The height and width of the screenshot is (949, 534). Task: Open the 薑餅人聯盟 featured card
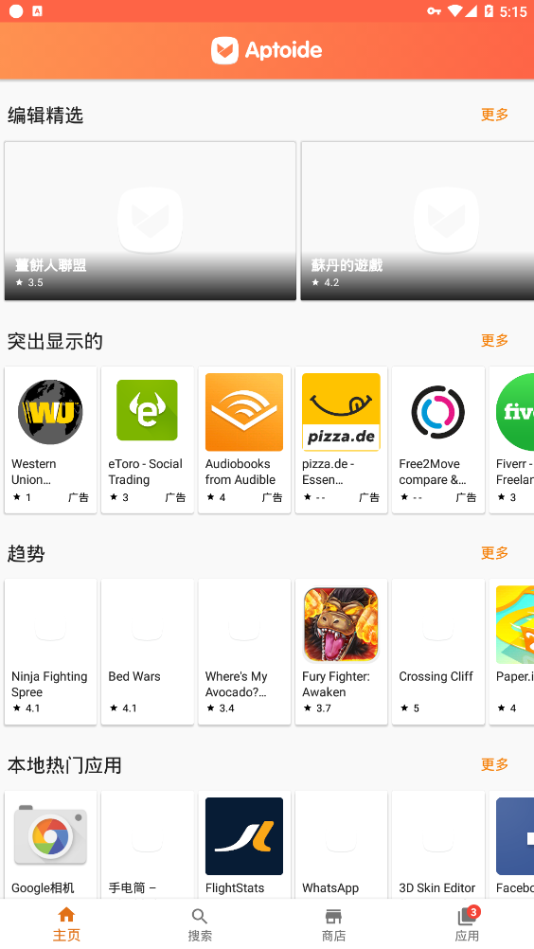tap(150, 221)
